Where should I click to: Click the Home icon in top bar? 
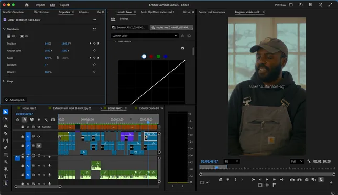[27, 5]
